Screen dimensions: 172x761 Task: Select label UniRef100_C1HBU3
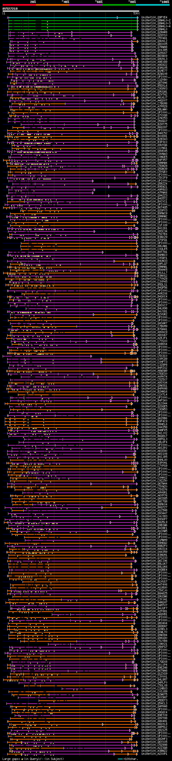coord(154,688)
